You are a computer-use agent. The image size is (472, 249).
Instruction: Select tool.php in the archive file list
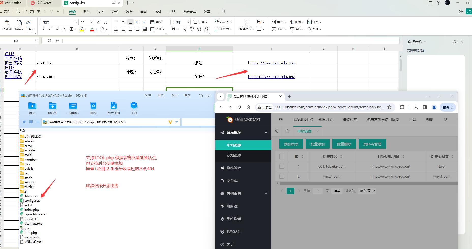[31, 233]
